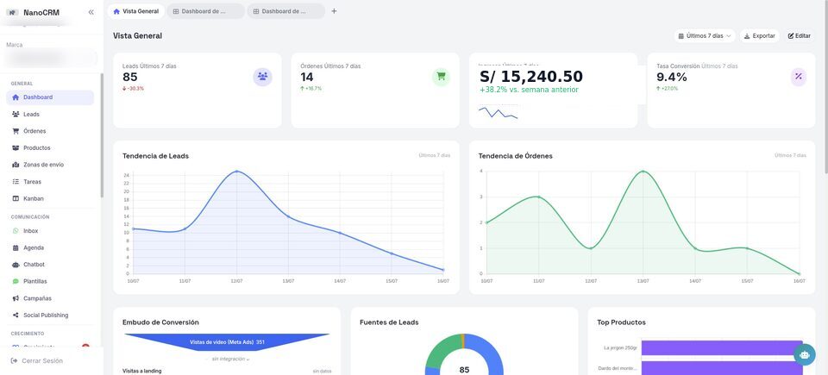Collapse the sidebar with the double-chevron icon

[x=91, y=12]
